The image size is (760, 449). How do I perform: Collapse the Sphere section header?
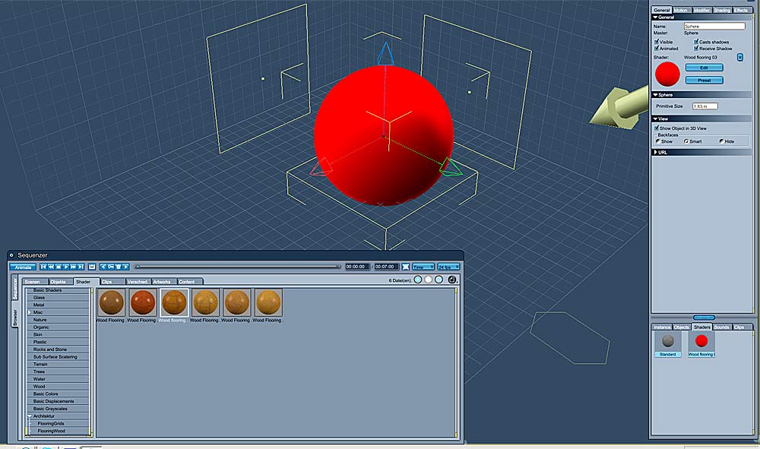[x=701, y=95]
